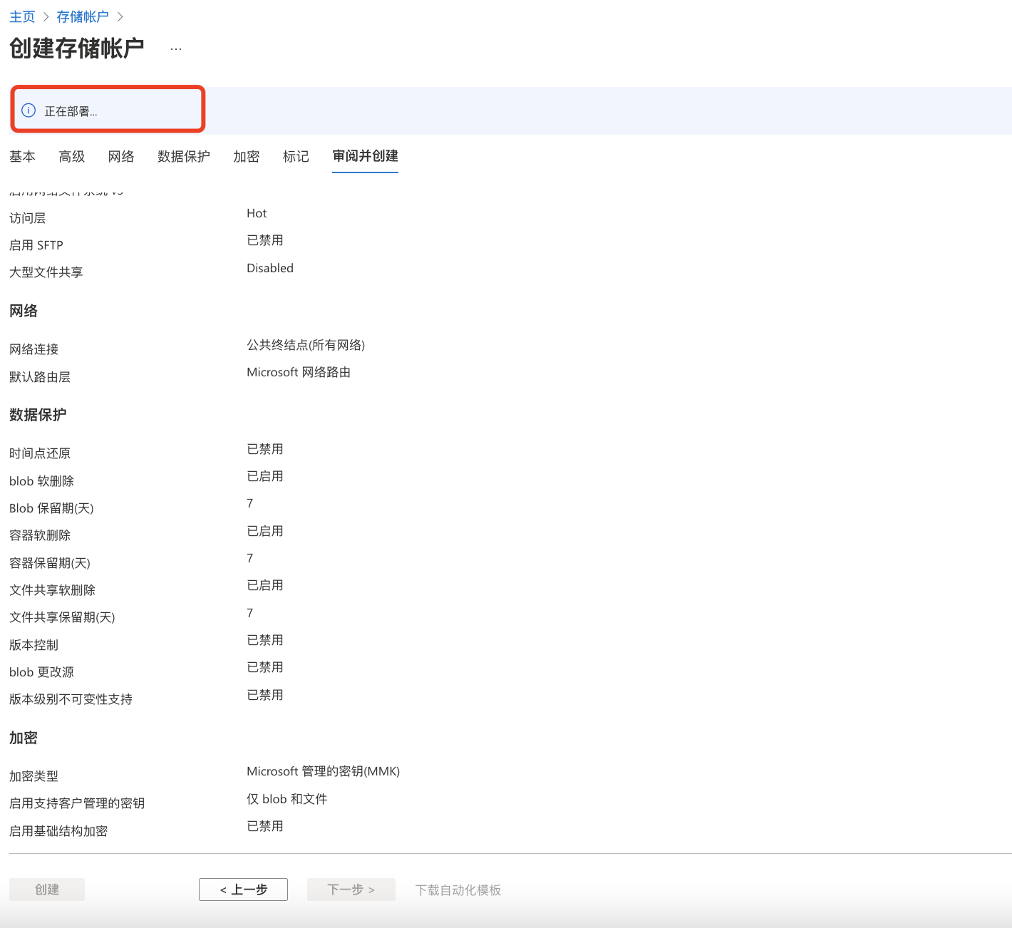Click the Microsoft 管理的密钥(MMK) value
Screen dimensions: 1012x928
[324, 771]
